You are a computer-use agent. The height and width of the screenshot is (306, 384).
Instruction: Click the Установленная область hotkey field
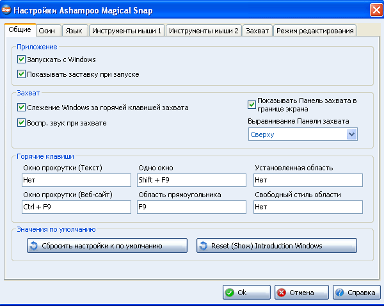tap(308, 180)
